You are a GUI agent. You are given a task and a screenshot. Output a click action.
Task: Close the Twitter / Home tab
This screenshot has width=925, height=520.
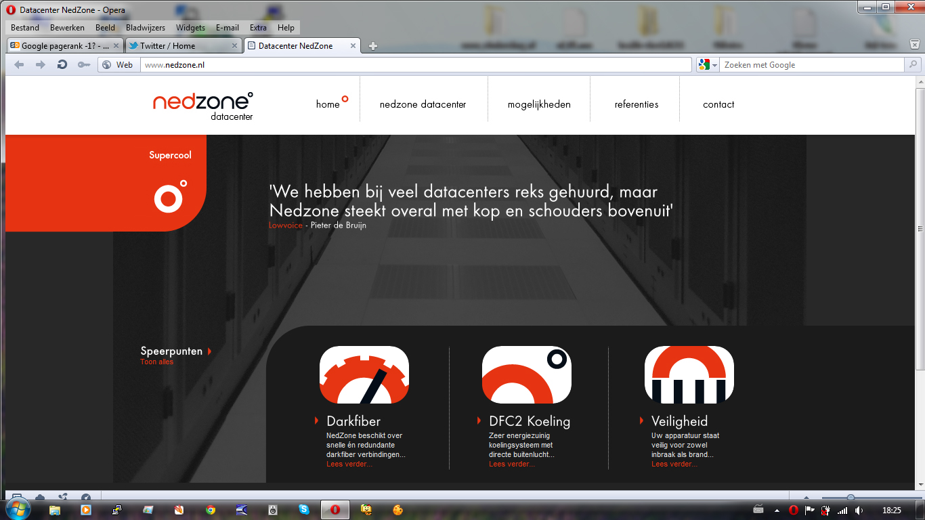tap(235, 46)
